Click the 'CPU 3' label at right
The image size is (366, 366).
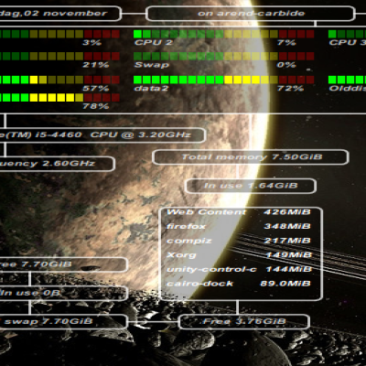pyautogui.click(x=348, y=42)
